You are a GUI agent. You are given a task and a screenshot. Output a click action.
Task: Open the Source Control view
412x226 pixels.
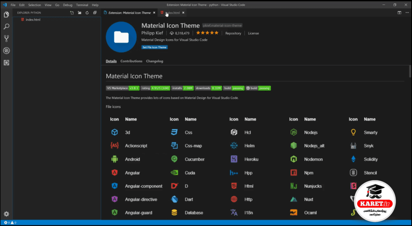coord(6,38)
